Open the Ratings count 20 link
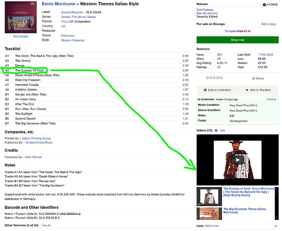282x231 pixels. click(218, 67)
